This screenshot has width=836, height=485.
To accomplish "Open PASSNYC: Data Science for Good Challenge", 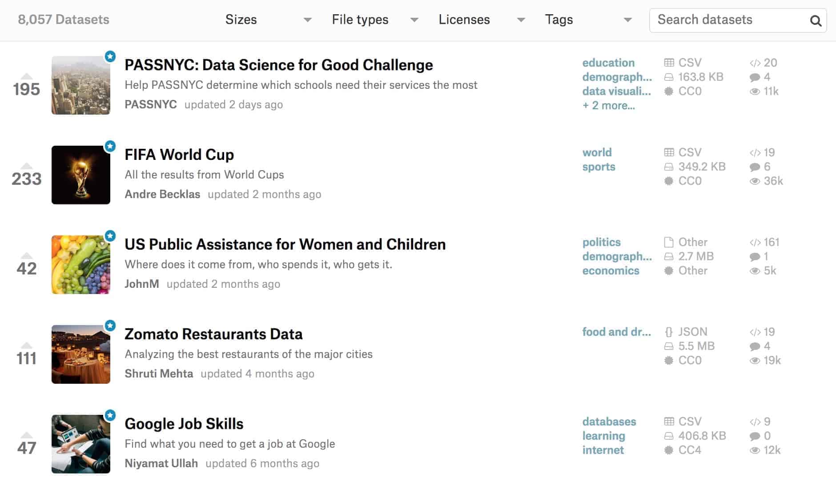I will point(279,65).
